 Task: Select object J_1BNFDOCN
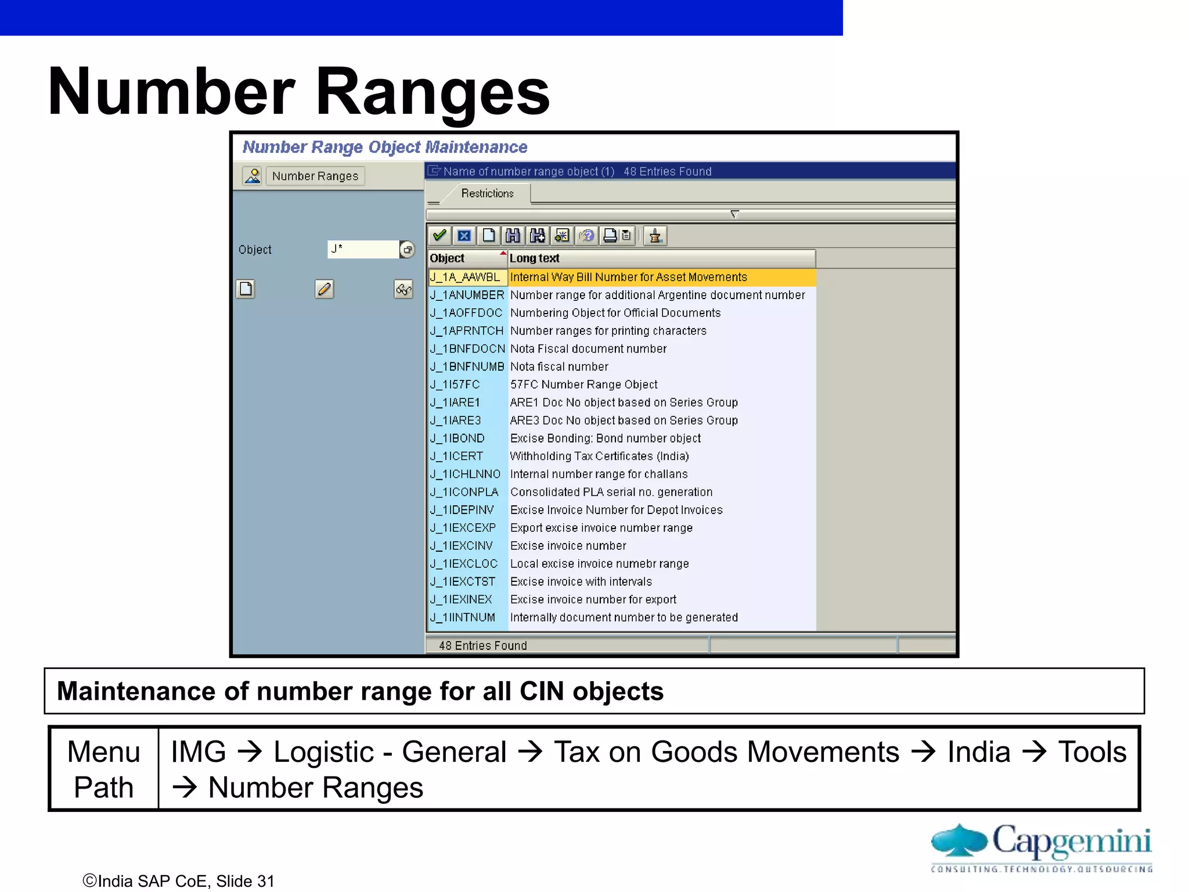point(467,349)
